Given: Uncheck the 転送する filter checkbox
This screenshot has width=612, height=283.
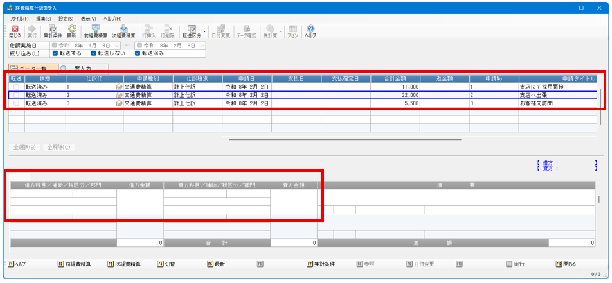Looking at the screenshot, I should pos(55,53).
